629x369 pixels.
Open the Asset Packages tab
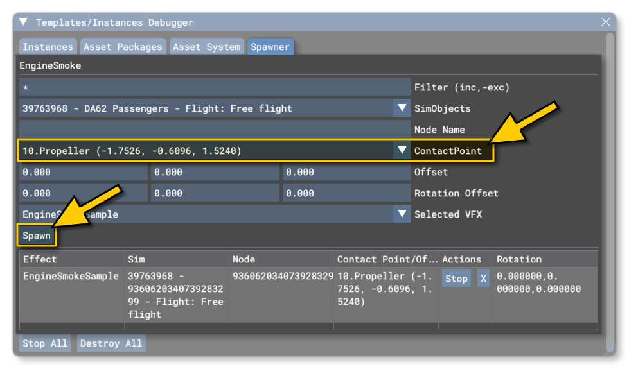tap(123, 47)
